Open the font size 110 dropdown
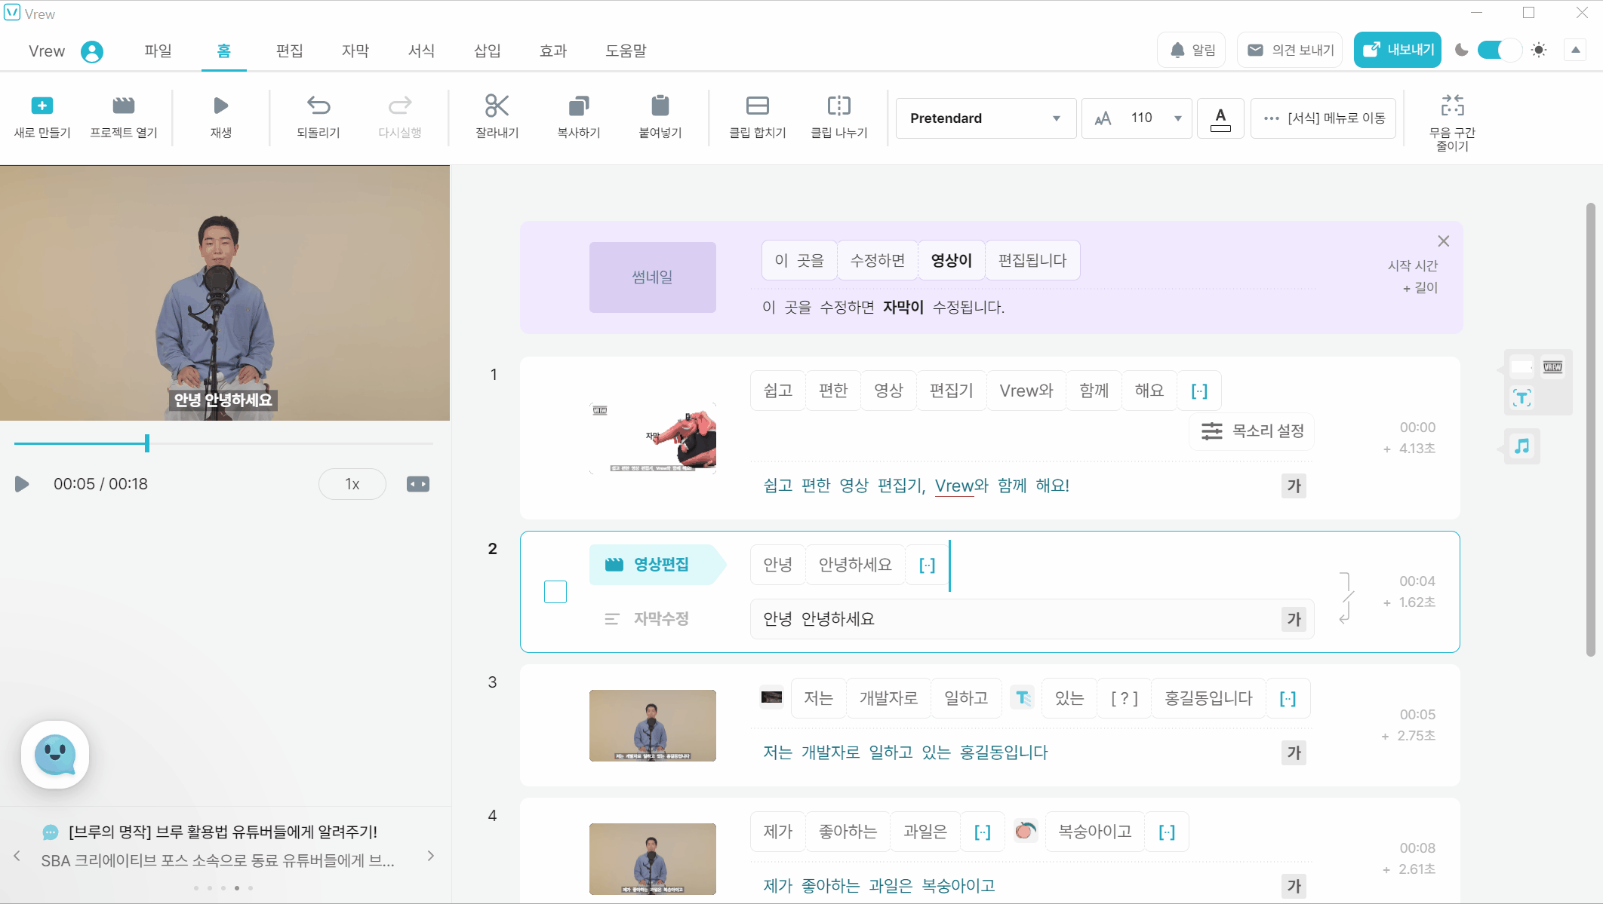Screen dimensions: 1603x904 (x=1177, y=118)
